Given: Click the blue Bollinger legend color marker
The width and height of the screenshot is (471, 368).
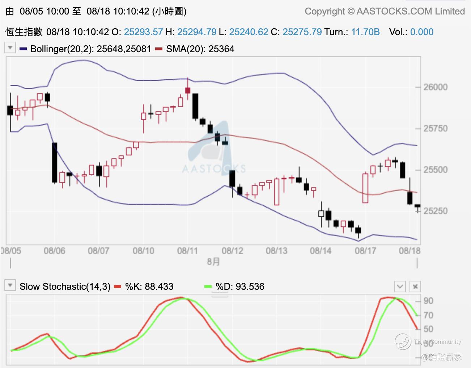Looking at the screenshot, I should pos(23,49).
